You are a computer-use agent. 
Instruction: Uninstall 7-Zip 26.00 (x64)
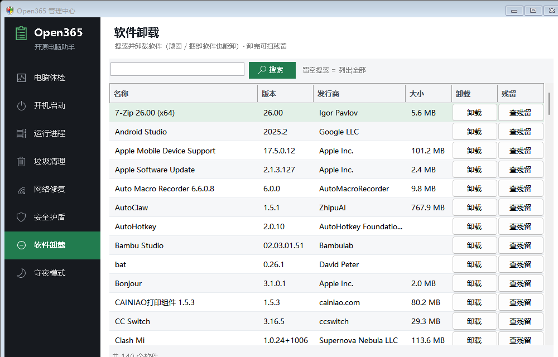pyautogui.click(x=474, y=113)
